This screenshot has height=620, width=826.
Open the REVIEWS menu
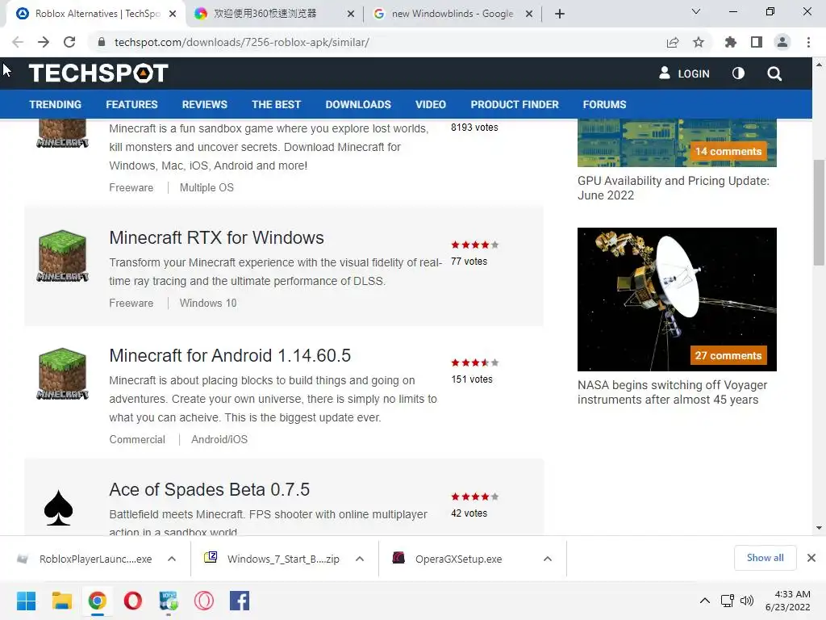point(204,104)
